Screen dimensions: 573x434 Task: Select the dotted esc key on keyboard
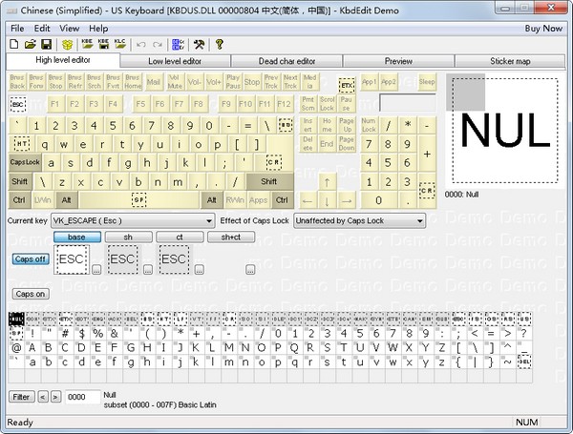tap(17, 104)
